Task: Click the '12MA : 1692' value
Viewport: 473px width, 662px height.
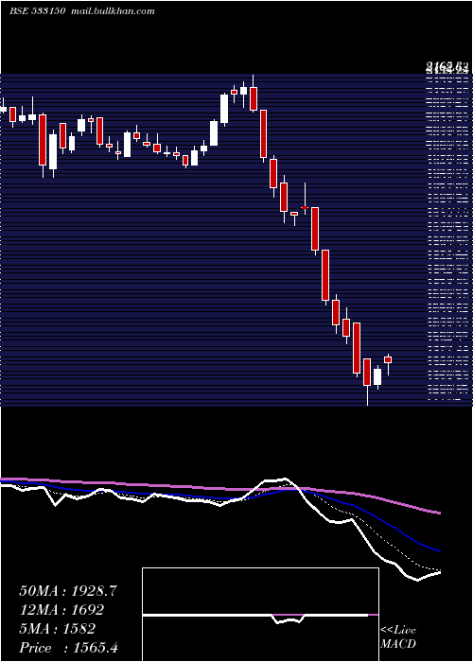Action: (x=61, y=610)
